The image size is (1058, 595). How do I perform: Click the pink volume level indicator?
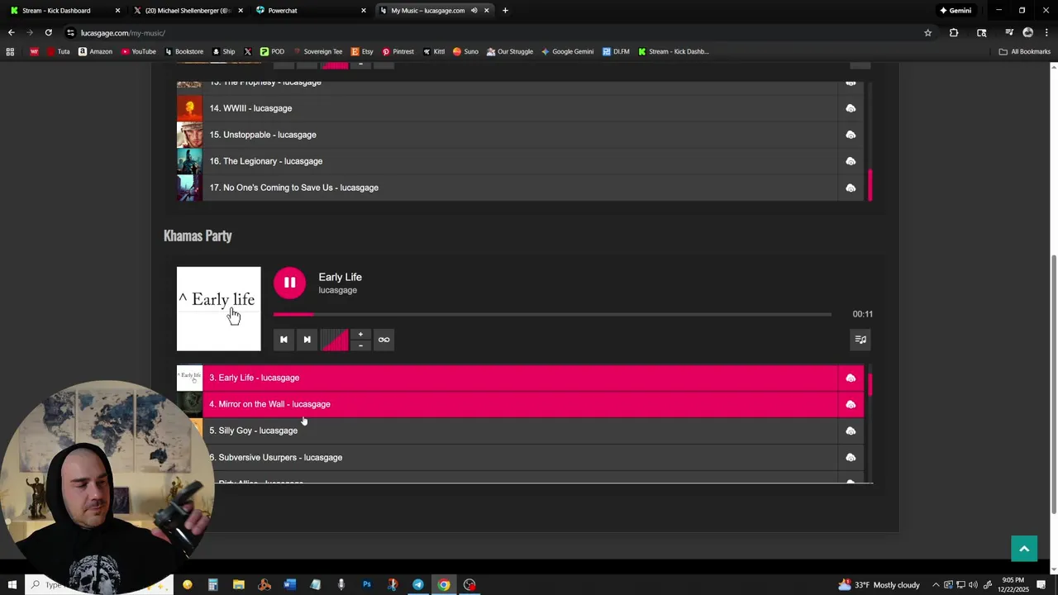335,340
